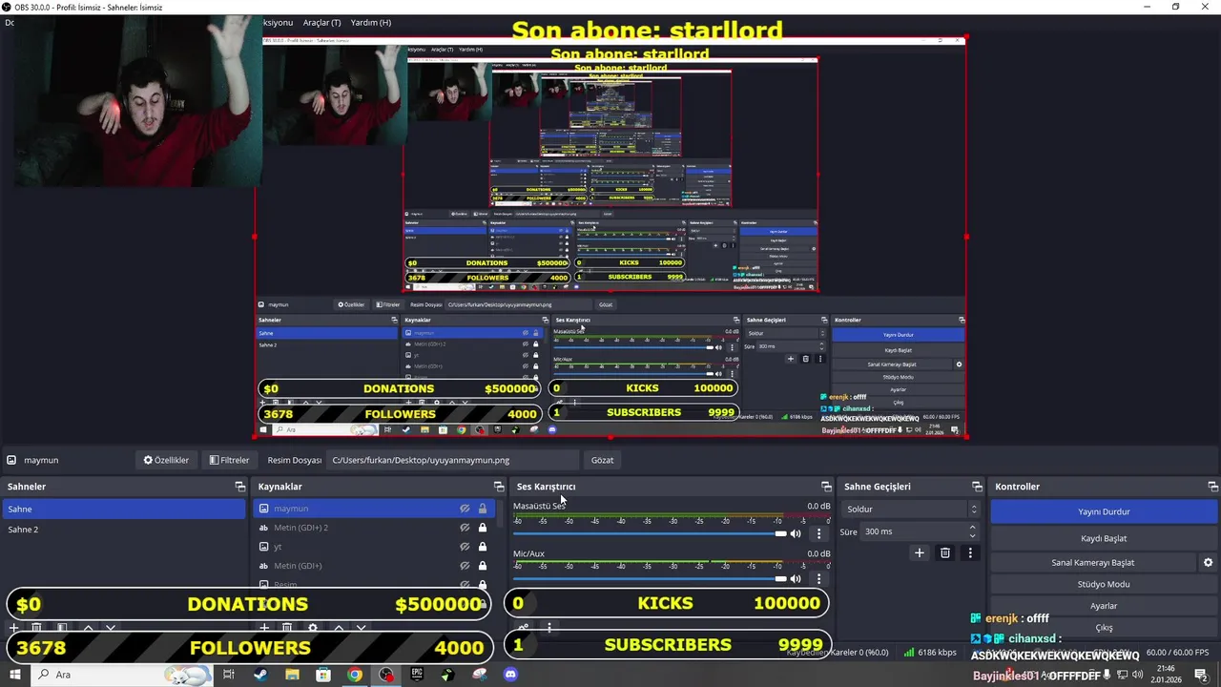
Task: Decrease Süre with the down arrow
Action: click(x=973, y=536)
